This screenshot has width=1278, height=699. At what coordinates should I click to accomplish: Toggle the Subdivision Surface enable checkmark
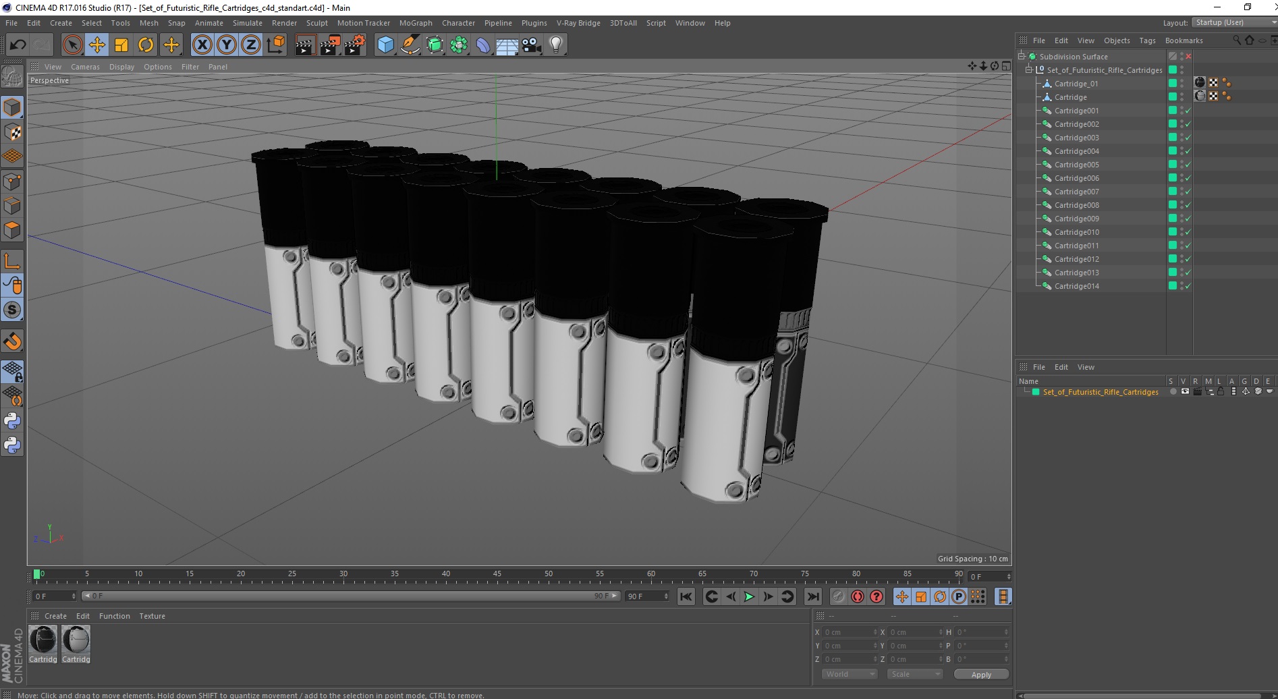click(1188, 57)
